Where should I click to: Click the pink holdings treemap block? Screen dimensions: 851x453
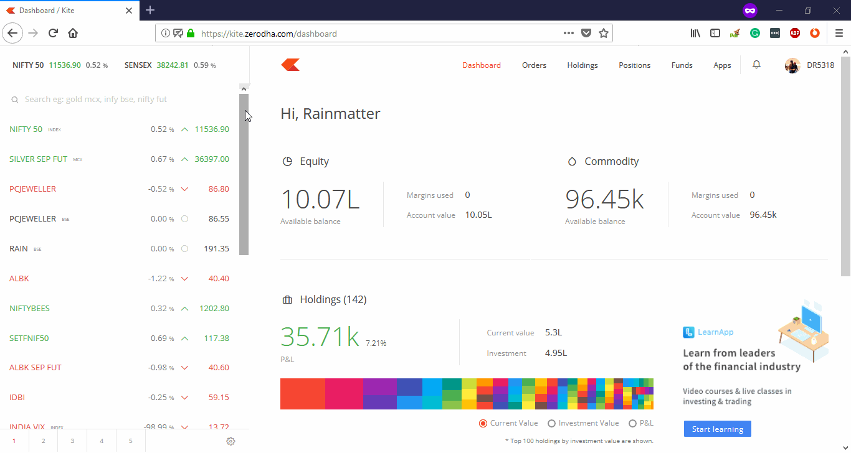[344, 393]
